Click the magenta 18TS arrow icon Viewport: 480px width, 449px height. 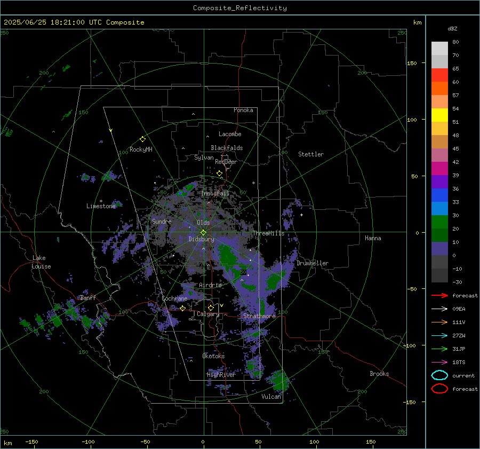pyautogui.click(x=439, y=363)
